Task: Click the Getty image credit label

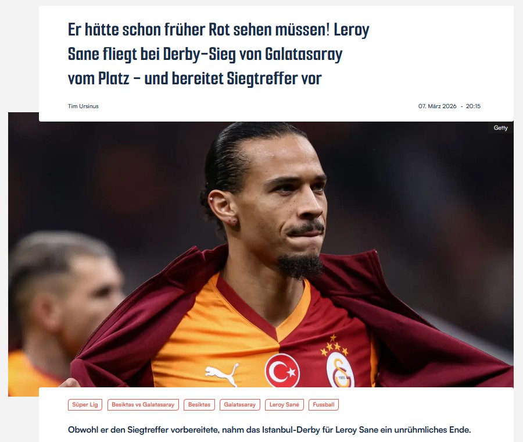Action: click(x=501, y=128)
